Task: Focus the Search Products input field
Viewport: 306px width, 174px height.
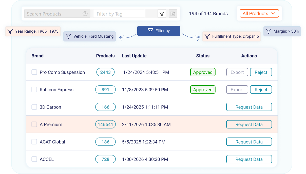Action: point(53,14)
